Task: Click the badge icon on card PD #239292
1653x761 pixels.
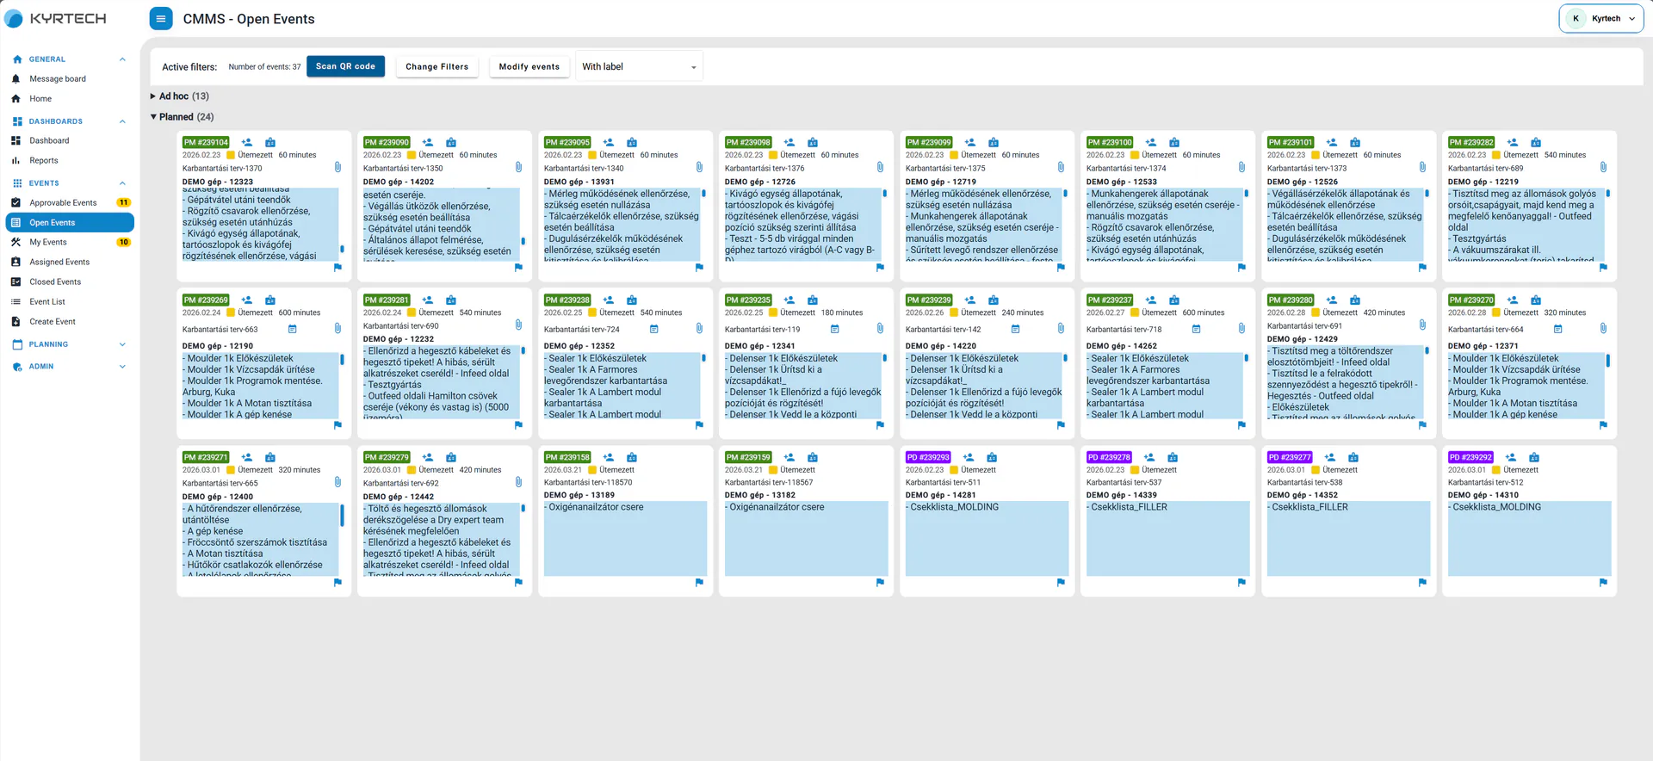Action: [x=1534, y=458]
